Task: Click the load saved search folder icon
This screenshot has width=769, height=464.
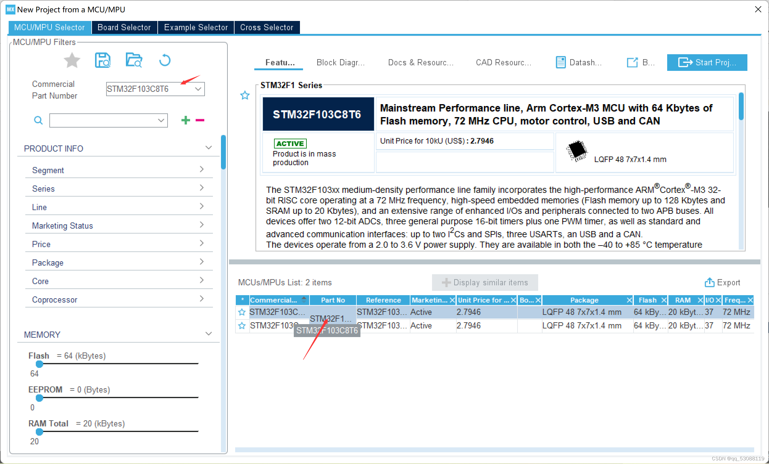Action: coord(134,60)
